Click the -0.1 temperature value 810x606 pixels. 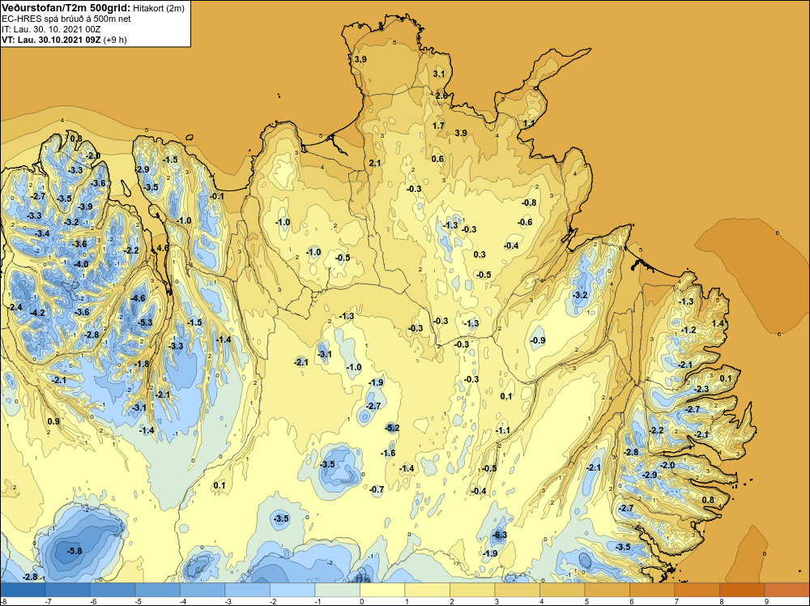217,196
